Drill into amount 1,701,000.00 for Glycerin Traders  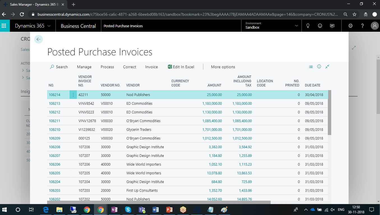tap(212, 130)
